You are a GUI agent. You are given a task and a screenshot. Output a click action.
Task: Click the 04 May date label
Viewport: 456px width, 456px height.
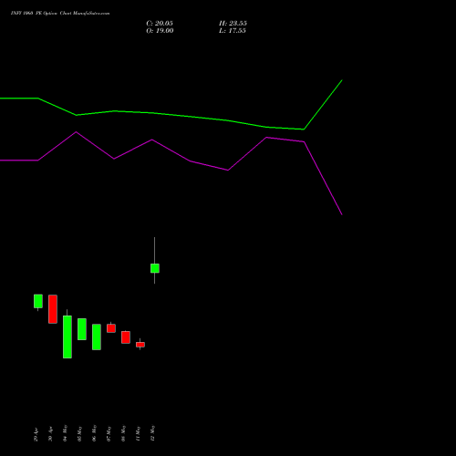click(x=65, y=433)
